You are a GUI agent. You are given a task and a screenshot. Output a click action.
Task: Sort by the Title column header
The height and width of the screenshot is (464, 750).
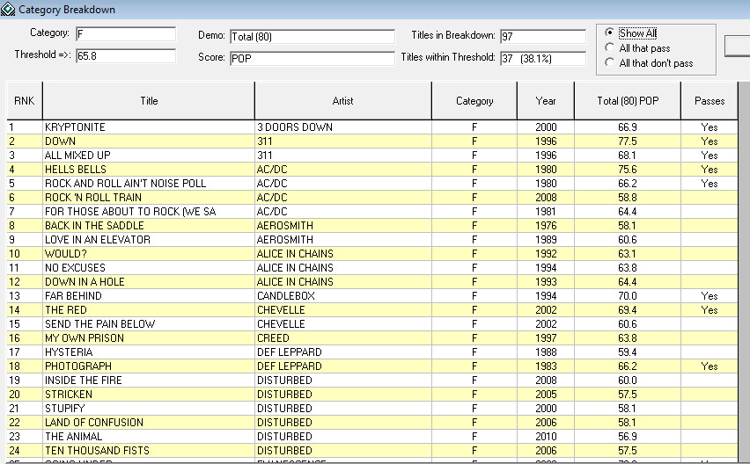(x=149, y=101)
